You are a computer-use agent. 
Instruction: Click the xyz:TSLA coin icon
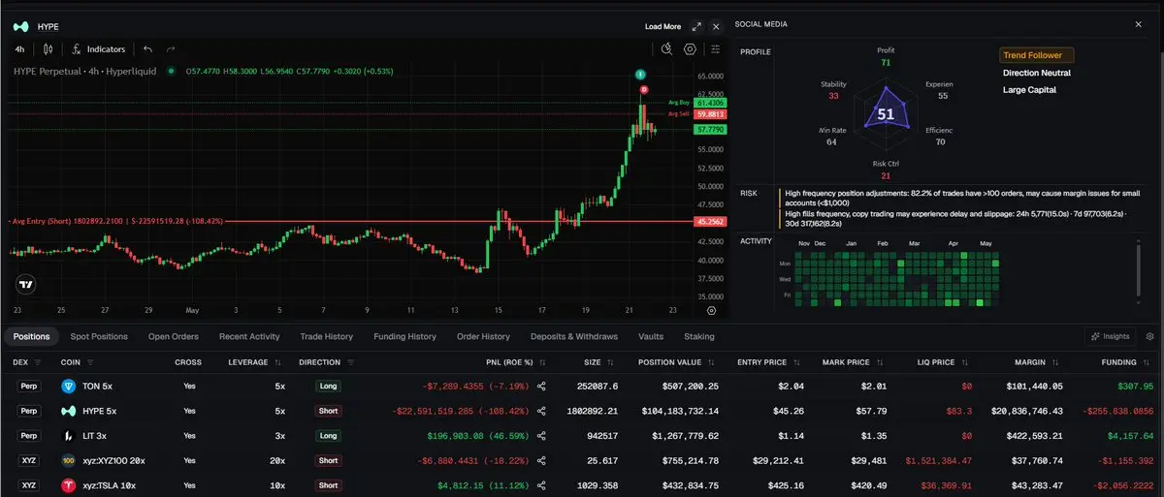tap(69, 484)
